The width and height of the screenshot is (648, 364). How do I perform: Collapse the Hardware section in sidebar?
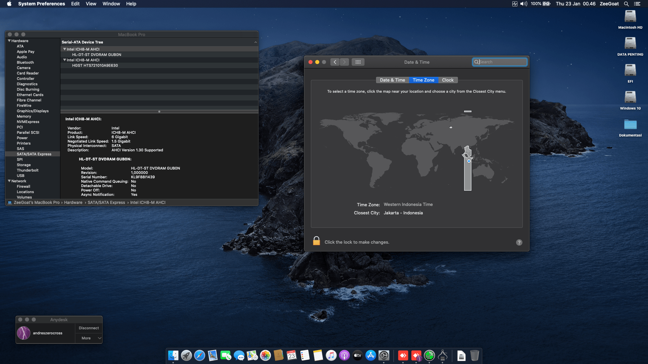point(9,41)
